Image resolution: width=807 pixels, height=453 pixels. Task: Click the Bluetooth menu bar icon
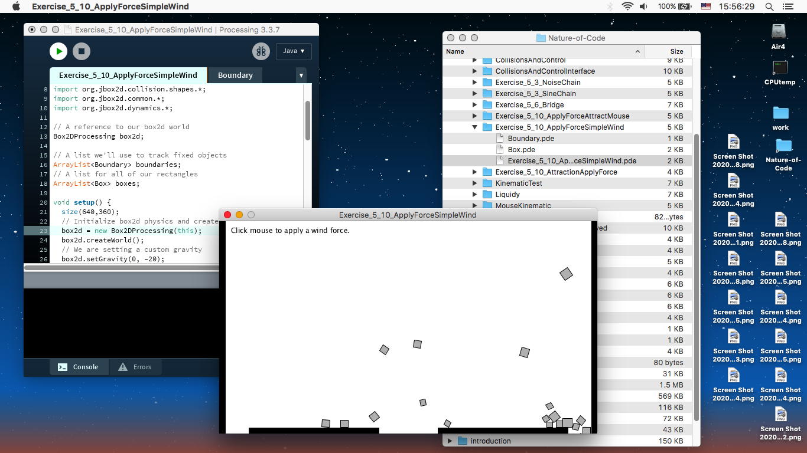tap(610, 6)
